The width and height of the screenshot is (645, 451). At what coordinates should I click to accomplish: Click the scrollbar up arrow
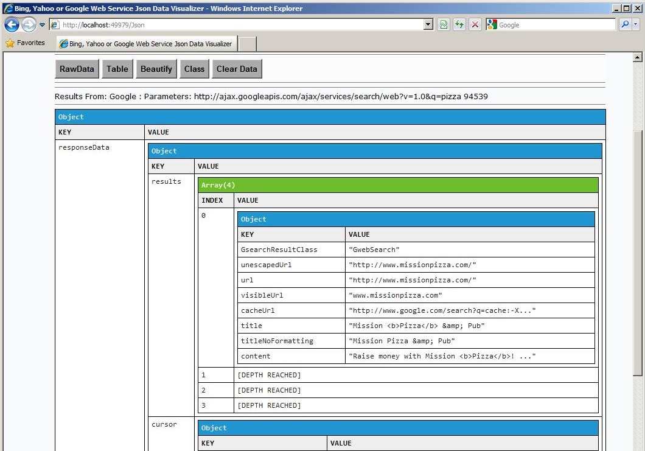[637, 58]
